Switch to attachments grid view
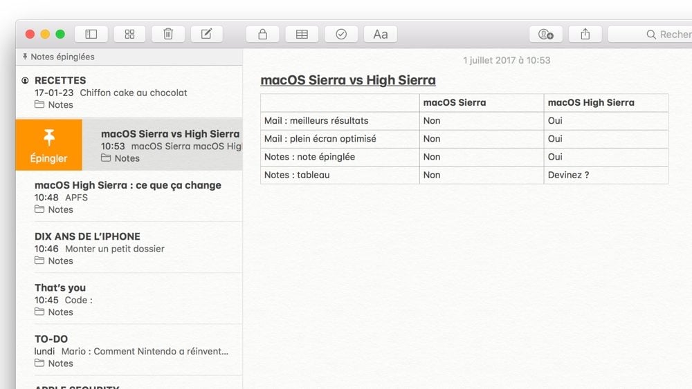 129,34
